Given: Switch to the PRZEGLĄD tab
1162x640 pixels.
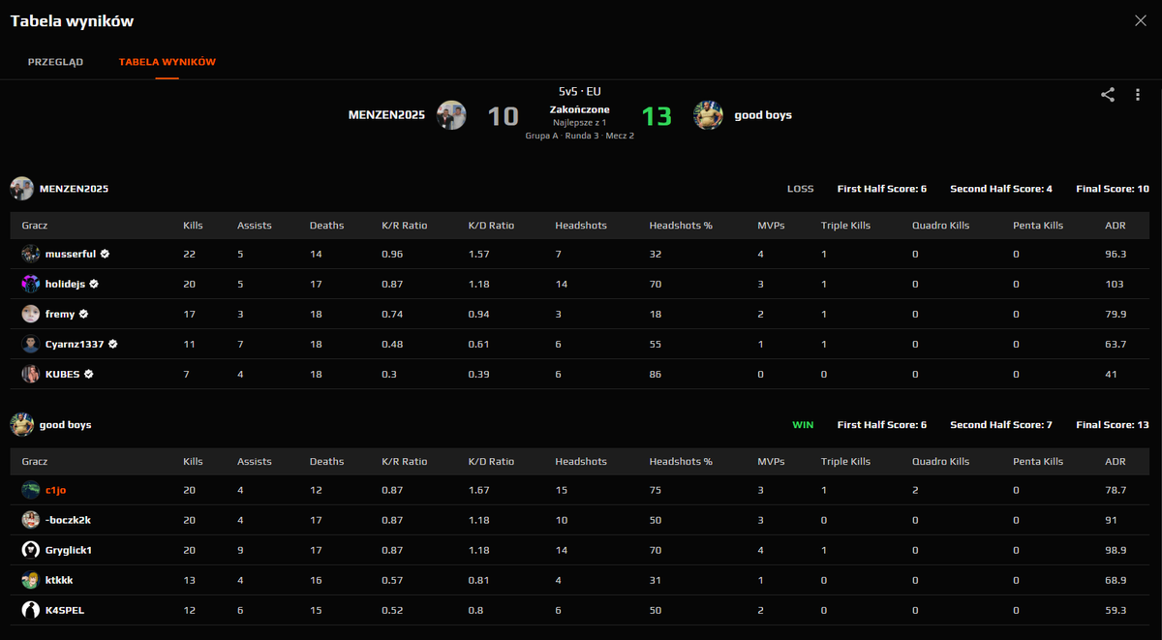Looking at the screenshot, I should (55, 62).
